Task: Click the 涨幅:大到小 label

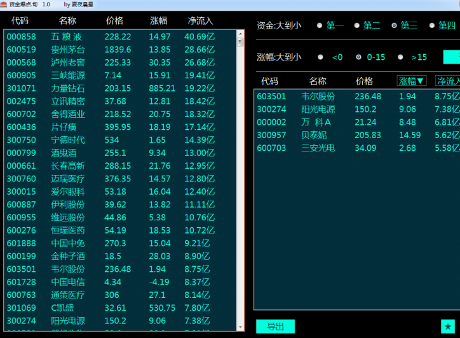Action: pyautogui.click(x=279, y=57)
